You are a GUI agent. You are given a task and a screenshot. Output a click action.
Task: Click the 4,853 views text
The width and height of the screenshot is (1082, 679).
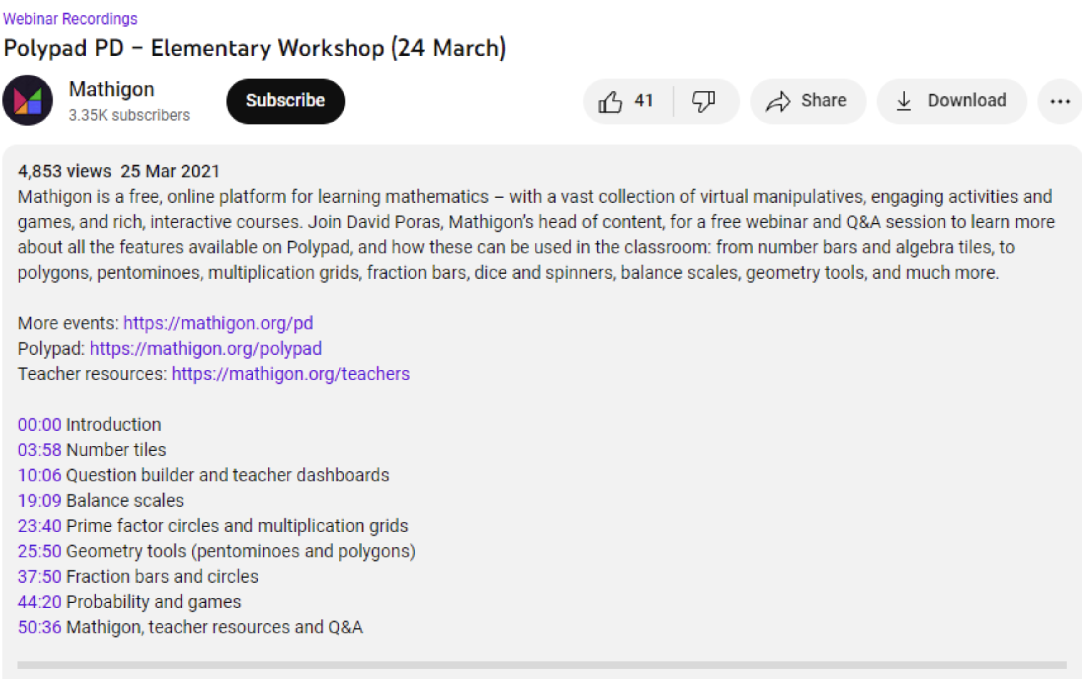[x=65, y=172]
